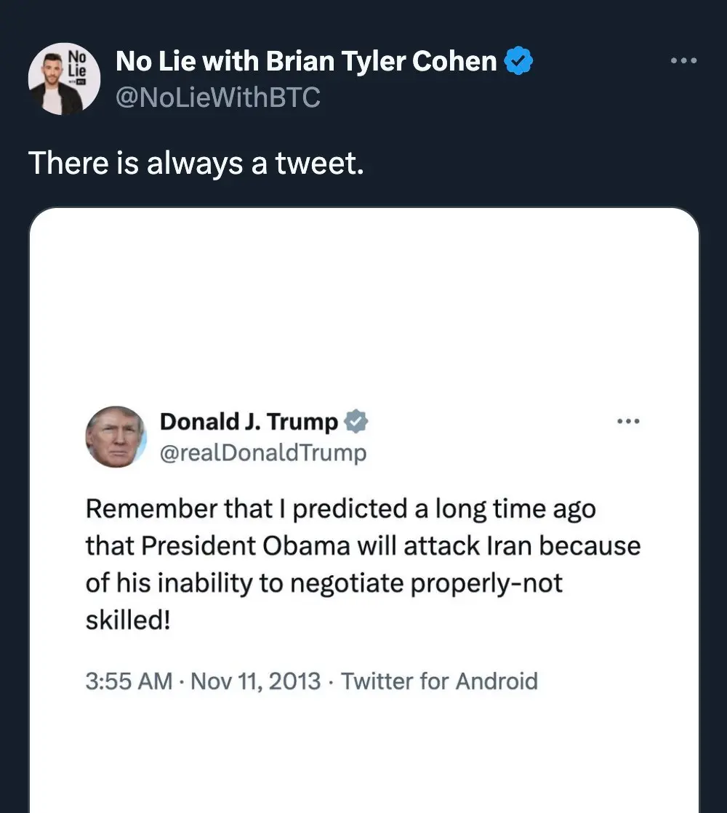Click the 3:55 AM timestamp
727x813 pixels.
click(x=129, y=681)
